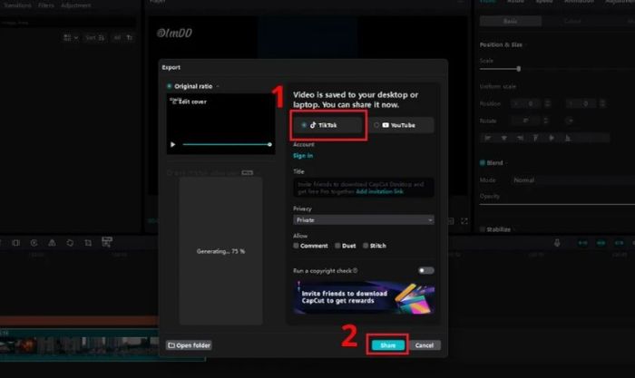
Task: Select the video clip on the timeline
Action: [79, 345]
